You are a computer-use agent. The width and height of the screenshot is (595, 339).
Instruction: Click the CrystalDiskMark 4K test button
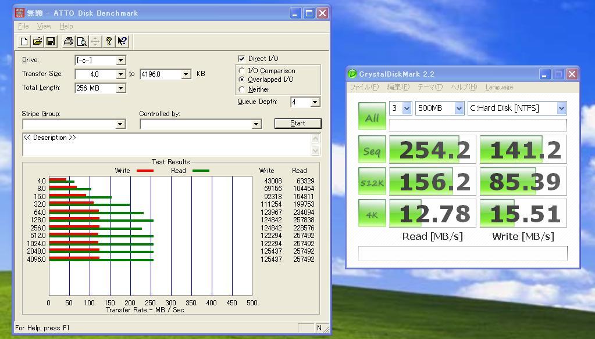pos(372,213)
